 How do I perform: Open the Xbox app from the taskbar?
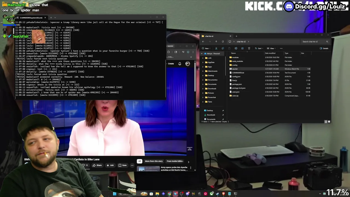[211, 194]
